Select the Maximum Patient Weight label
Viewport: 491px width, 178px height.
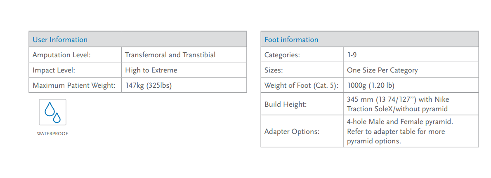(74, 85)
